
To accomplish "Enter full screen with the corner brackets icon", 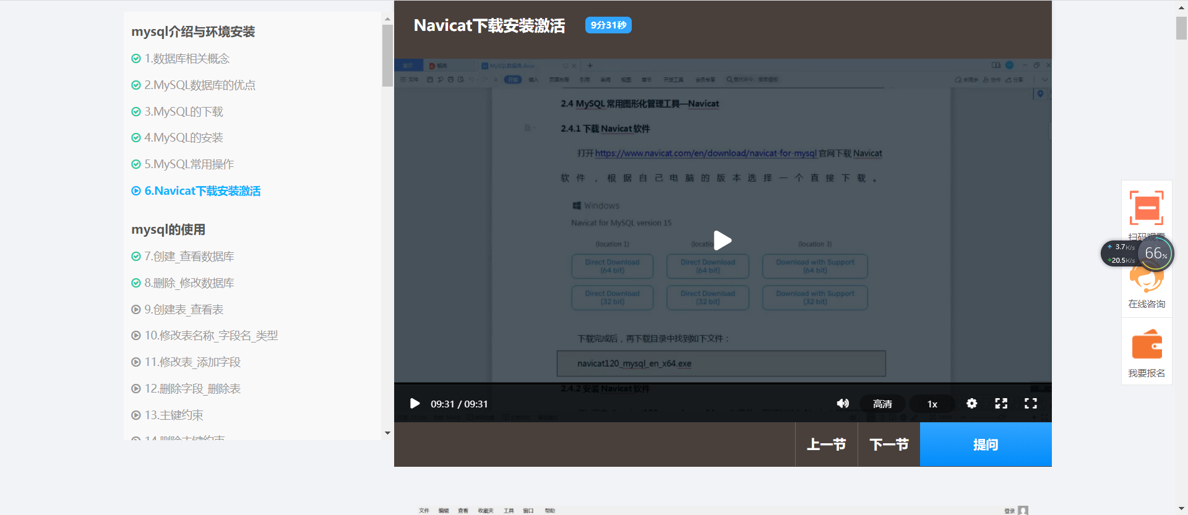I will [1031, 403].
